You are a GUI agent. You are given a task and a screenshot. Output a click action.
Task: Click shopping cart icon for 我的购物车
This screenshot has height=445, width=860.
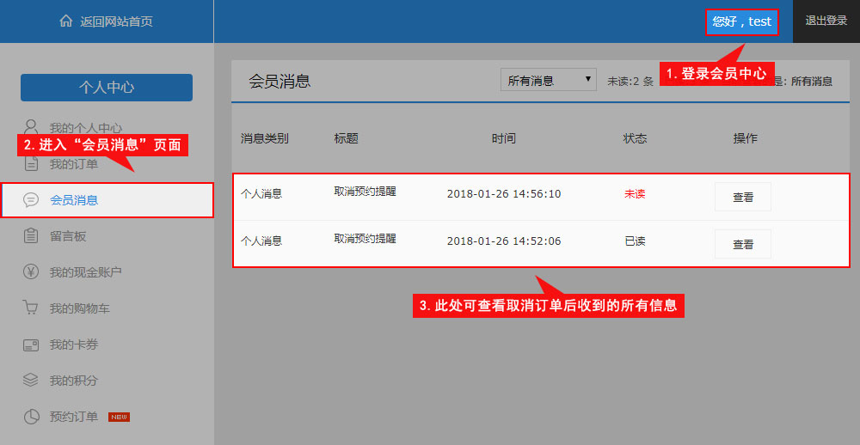[x=31, y=308]
